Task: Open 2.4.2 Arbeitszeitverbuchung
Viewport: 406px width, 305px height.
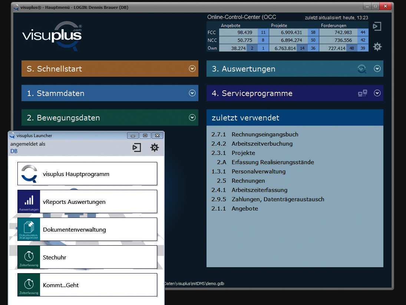Action: [x=252, y=143]
